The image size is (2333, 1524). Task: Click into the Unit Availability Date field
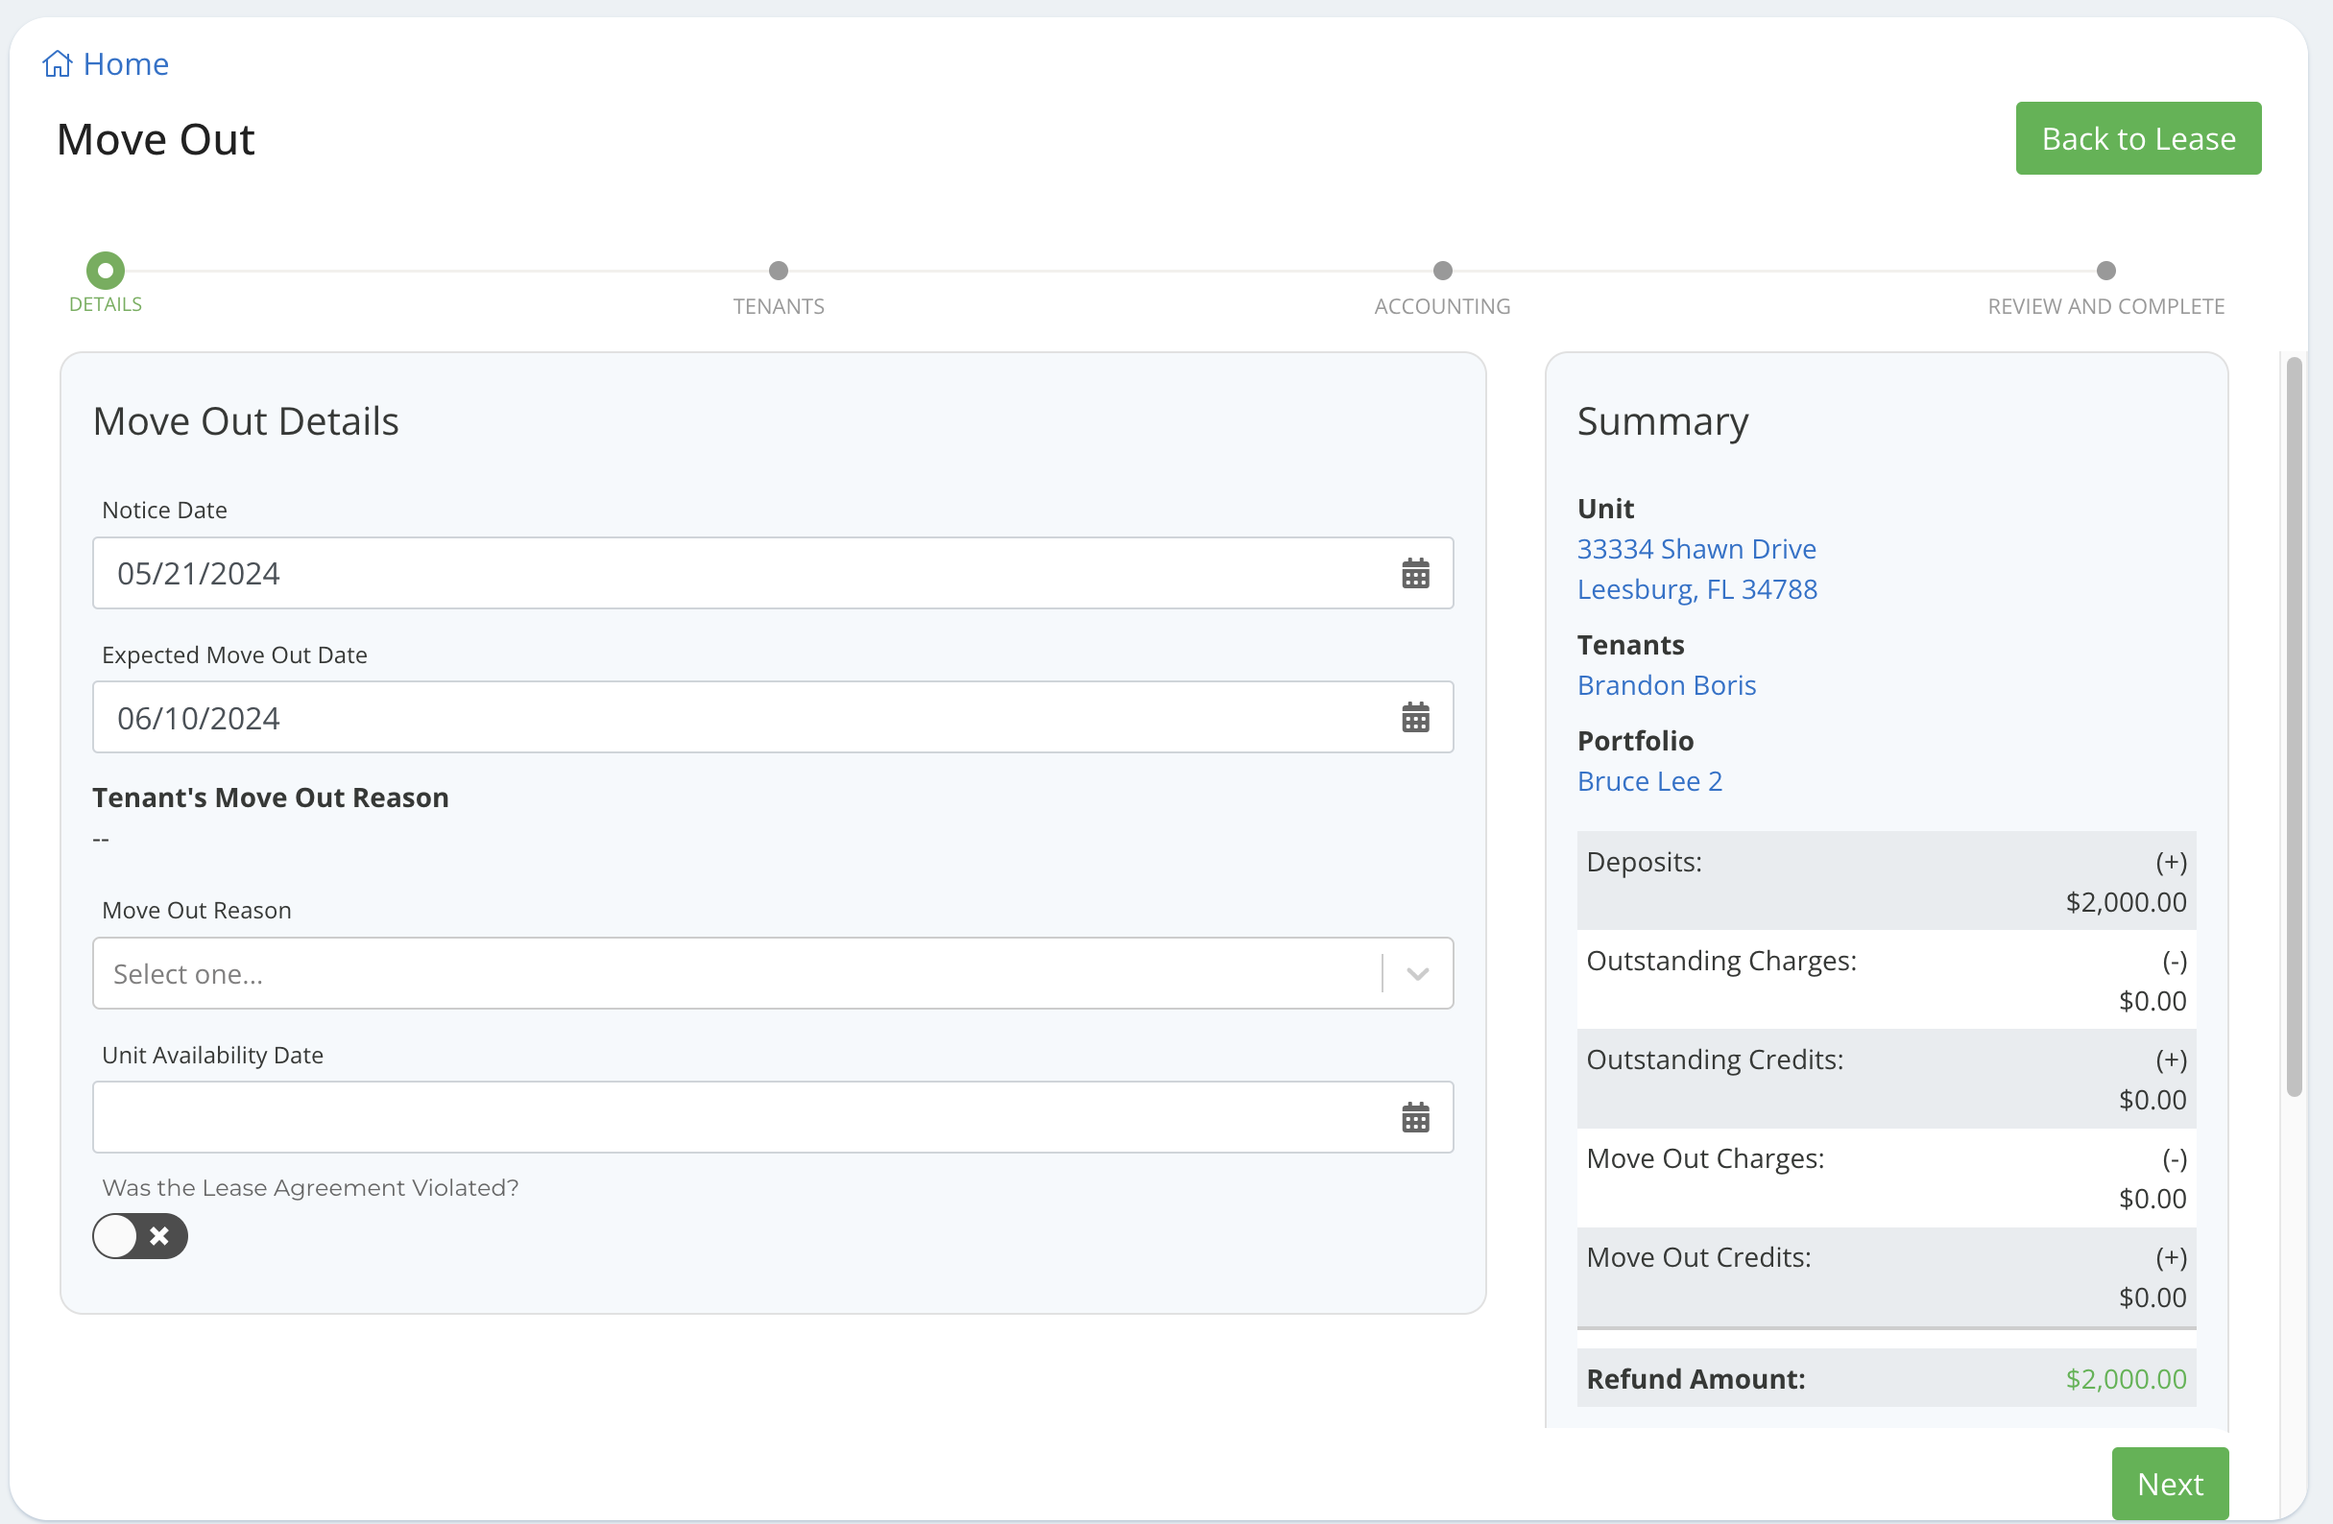coord(735,1117)
